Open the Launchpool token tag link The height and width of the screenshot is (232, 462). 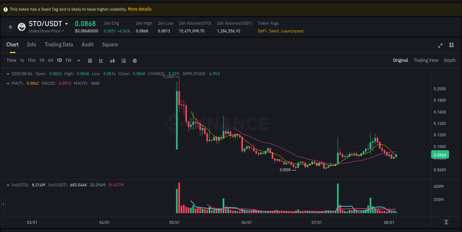point(292,31)
